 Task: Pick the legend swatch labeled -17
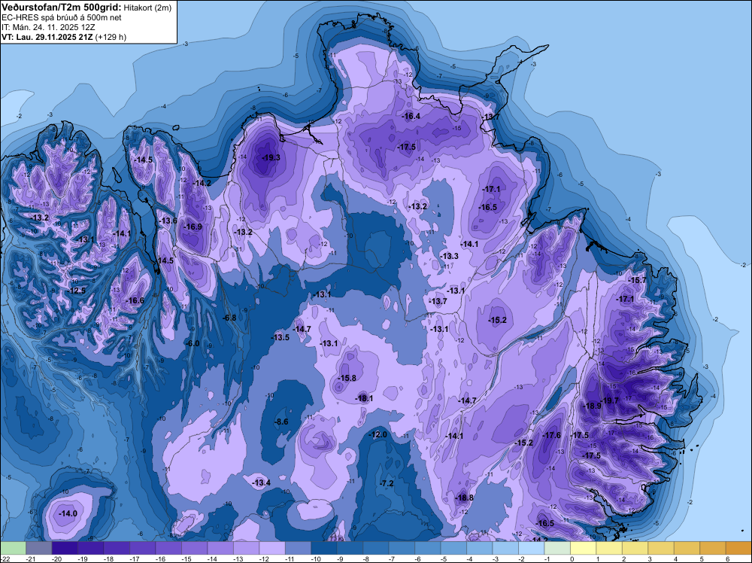(142, 548)
